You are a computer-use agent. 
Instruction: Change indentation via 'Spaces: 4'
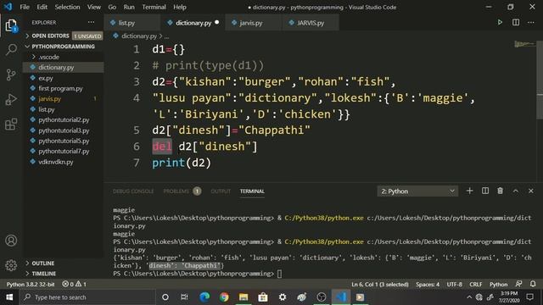coord(428,285)
